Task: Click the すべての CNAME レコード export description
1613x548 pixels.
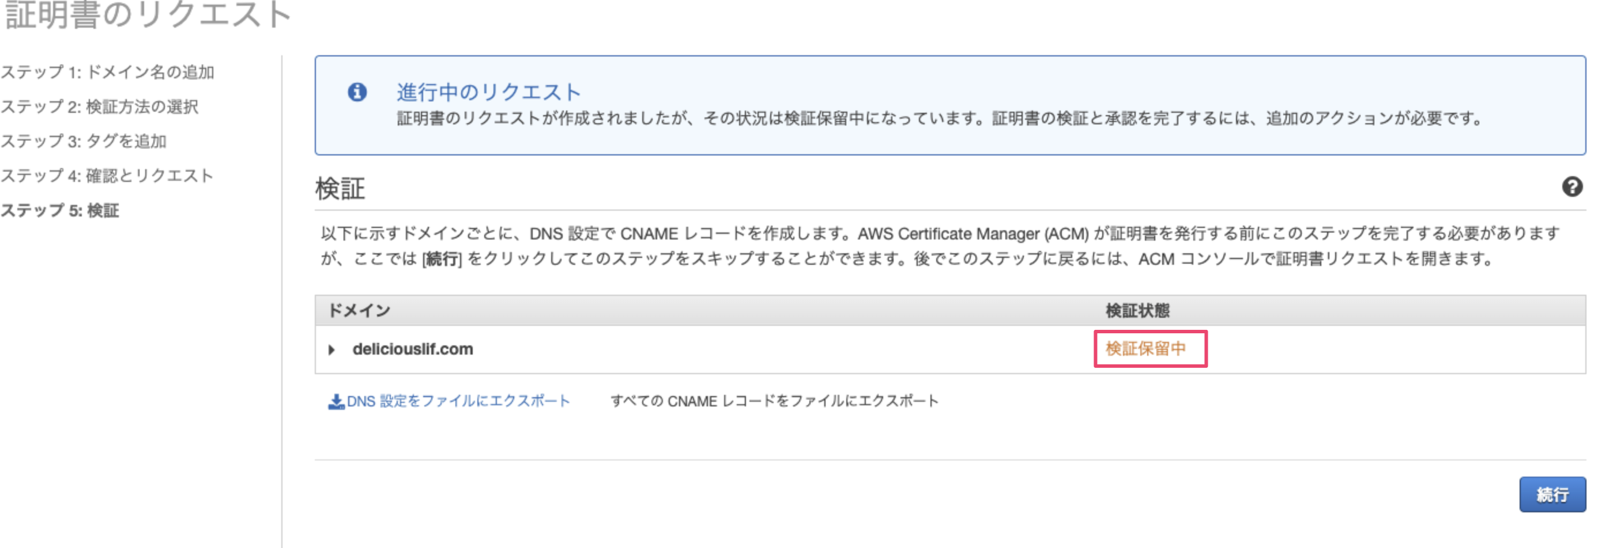Action: pos(774,401)
